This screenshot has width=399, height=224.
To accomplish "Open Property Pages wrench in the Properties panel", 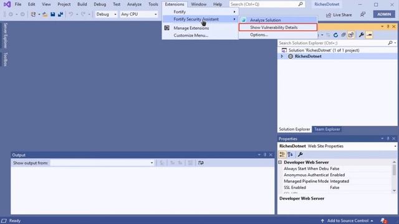I will pyautogui.click(x=300, y=154).
